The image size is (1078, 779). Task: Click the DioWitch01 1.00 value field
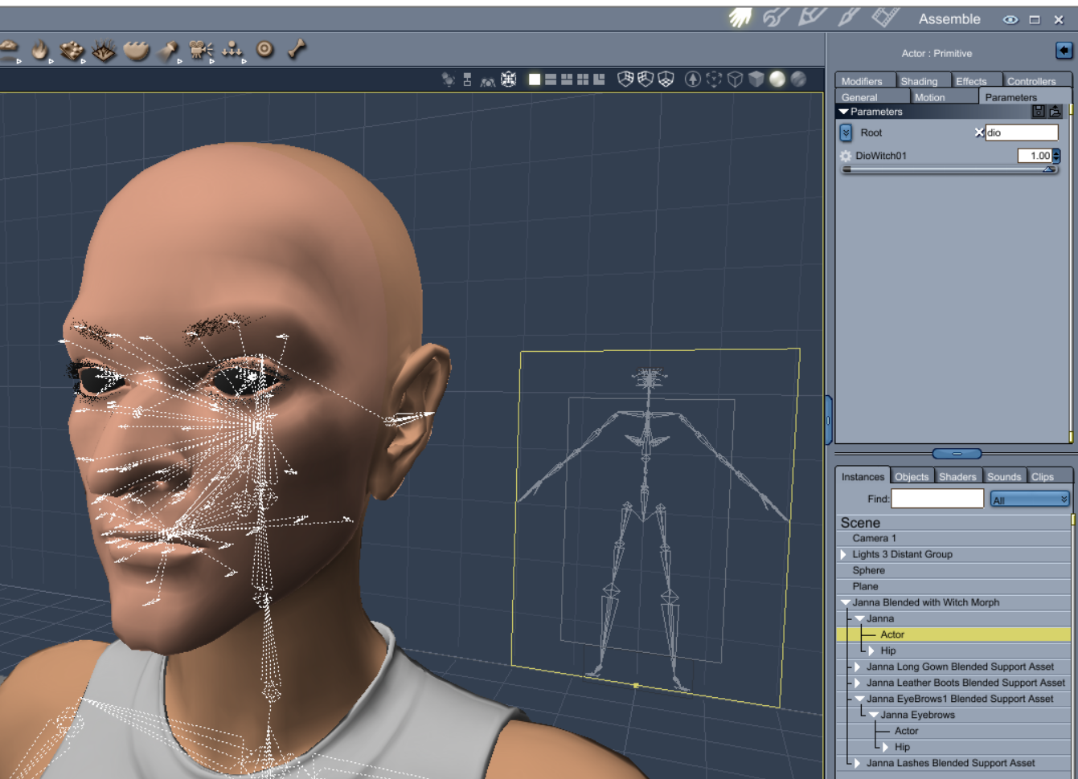(x=1035, y=156)
